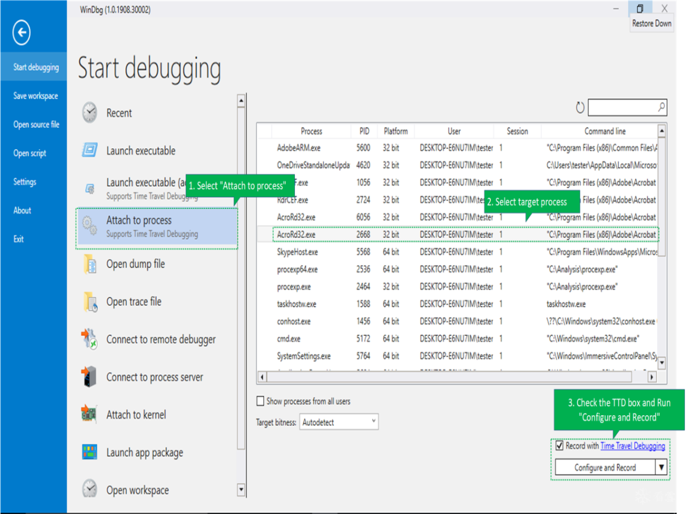Select the SystemSettings.exe process row
686x514 pixels.
pyautogui.click(x=457, y=356)
